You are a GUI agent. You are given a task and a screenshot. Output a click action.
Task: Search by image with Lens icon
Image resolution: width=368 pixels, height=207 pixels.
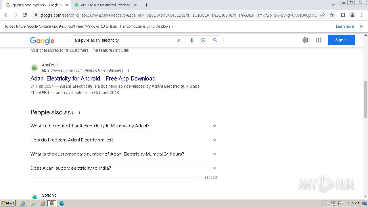(x=203, y=40)
